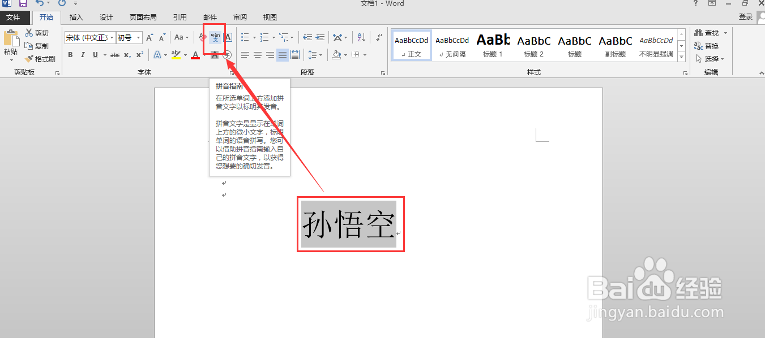
Task: Select the Normal (正文) style
Action: click(412, 45)
